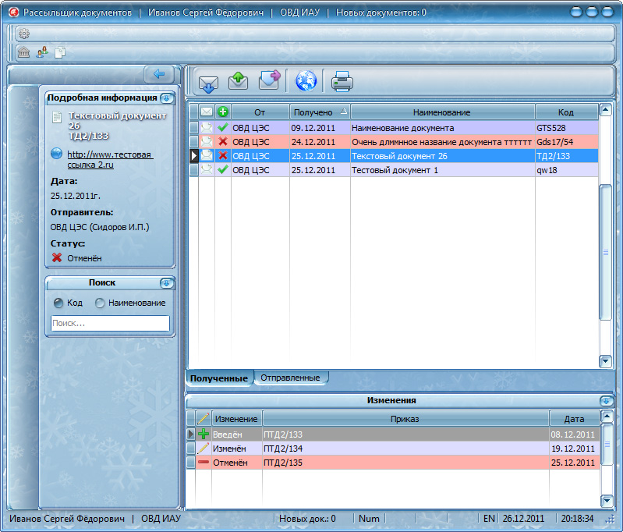Select the Тестовый документ 1 row

393,170
